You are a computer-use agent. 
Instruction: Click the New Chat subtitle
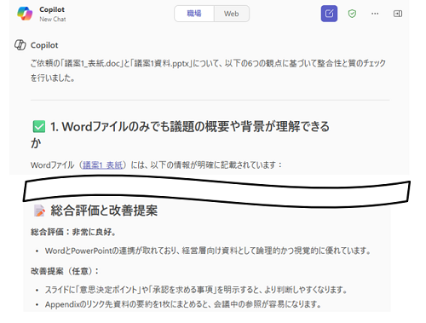pos(53,20)
